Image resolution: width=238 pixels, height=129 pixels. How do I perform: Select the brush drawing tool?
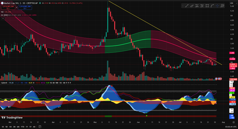pyautogui.click(x=192, y=6)
